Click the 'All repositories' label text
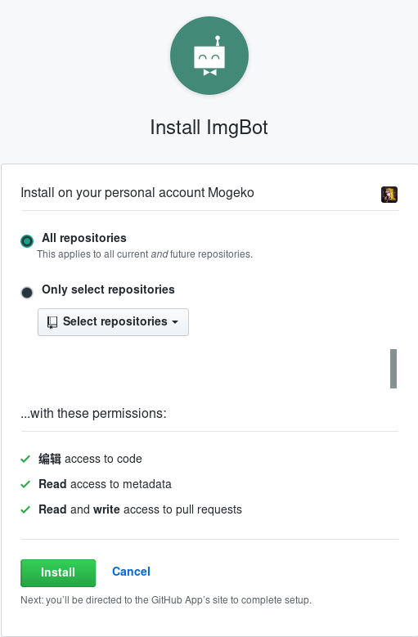The width and height of the screenshot is (418, 637). click(x=84, y=238)
